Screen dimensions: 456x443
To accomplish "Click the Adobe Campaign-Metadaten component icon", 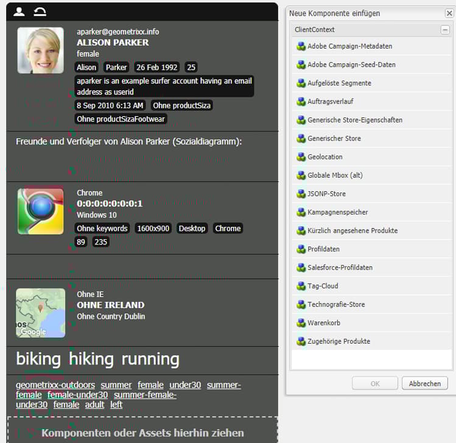I will coord(301,46).
